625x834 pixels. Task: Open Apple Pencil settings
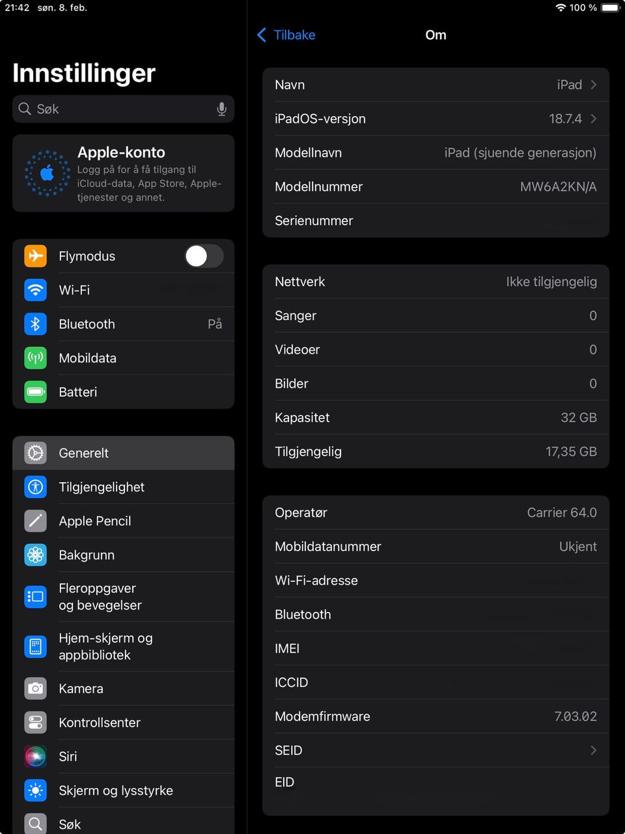pyautogui.click(x=123, y=521)
